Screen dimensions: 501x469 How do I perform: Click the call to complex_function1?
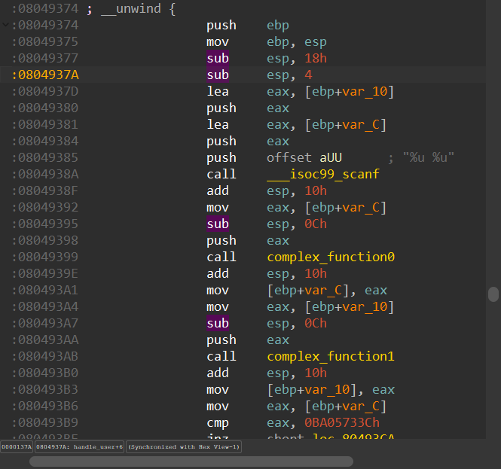(331, 356)
